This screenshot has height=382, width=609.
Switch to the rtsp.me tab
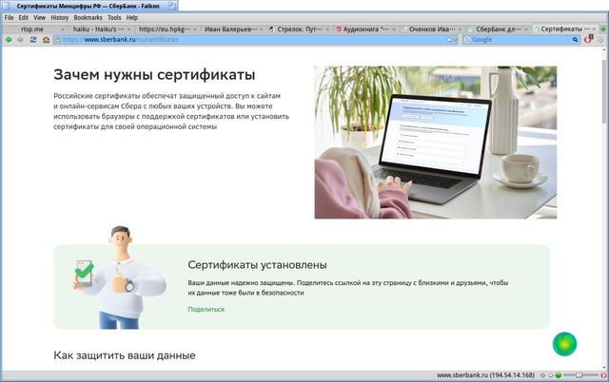coord(34,29)
